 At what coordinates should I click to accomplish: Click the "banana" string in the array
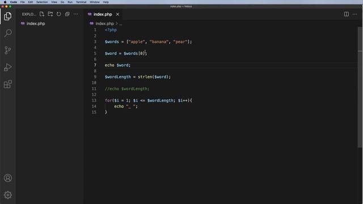coord(159,41)
